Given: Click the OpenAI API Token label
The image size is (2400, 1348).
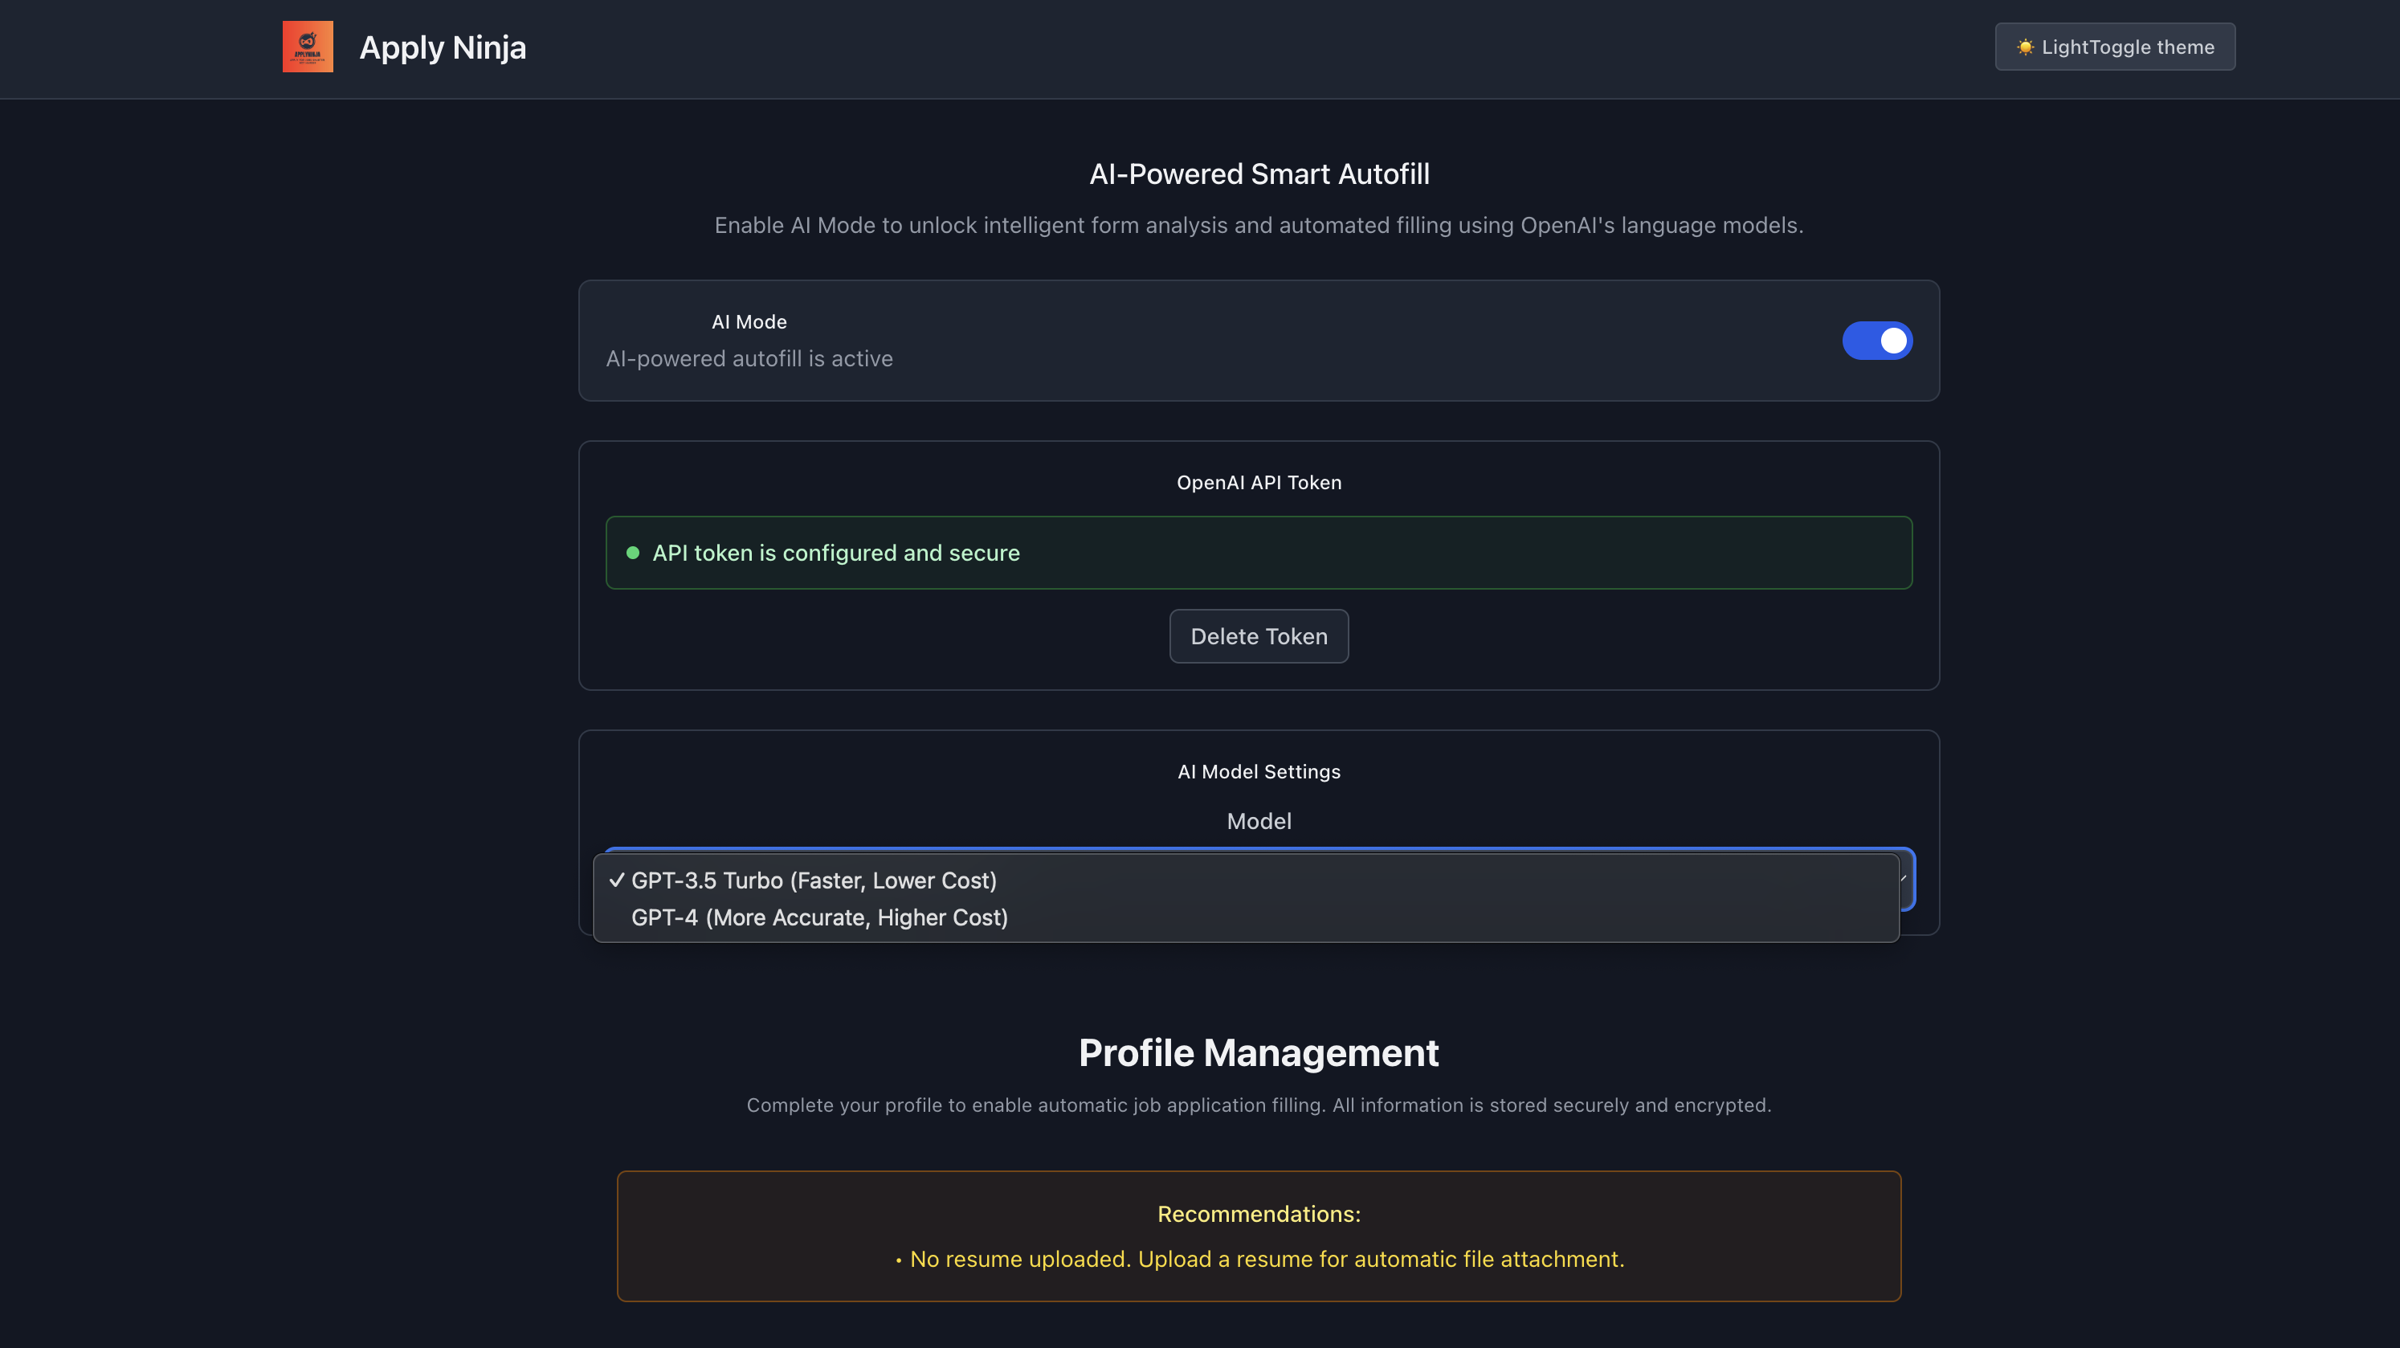Looking at the screenshot, I should point(1258,483).
